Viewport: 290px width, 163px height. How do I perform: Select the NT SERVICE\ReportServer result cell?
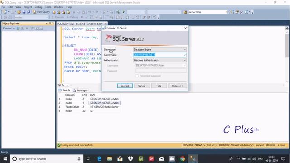click(x=105, y=107)
